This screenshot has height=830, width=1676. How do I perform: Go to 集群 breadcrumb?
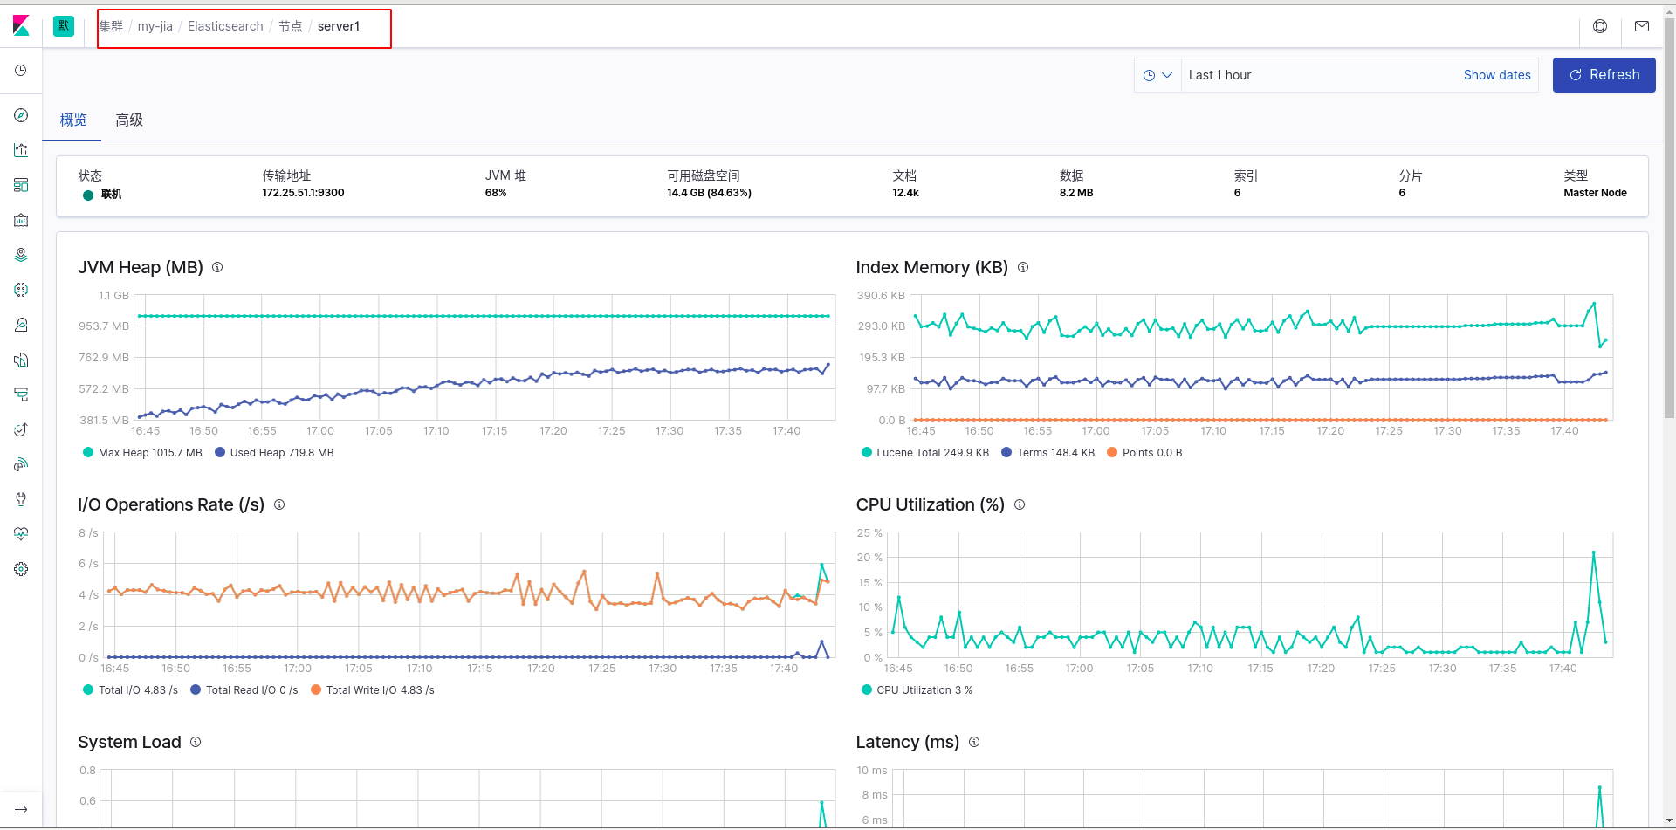click(x=111, y=26)
